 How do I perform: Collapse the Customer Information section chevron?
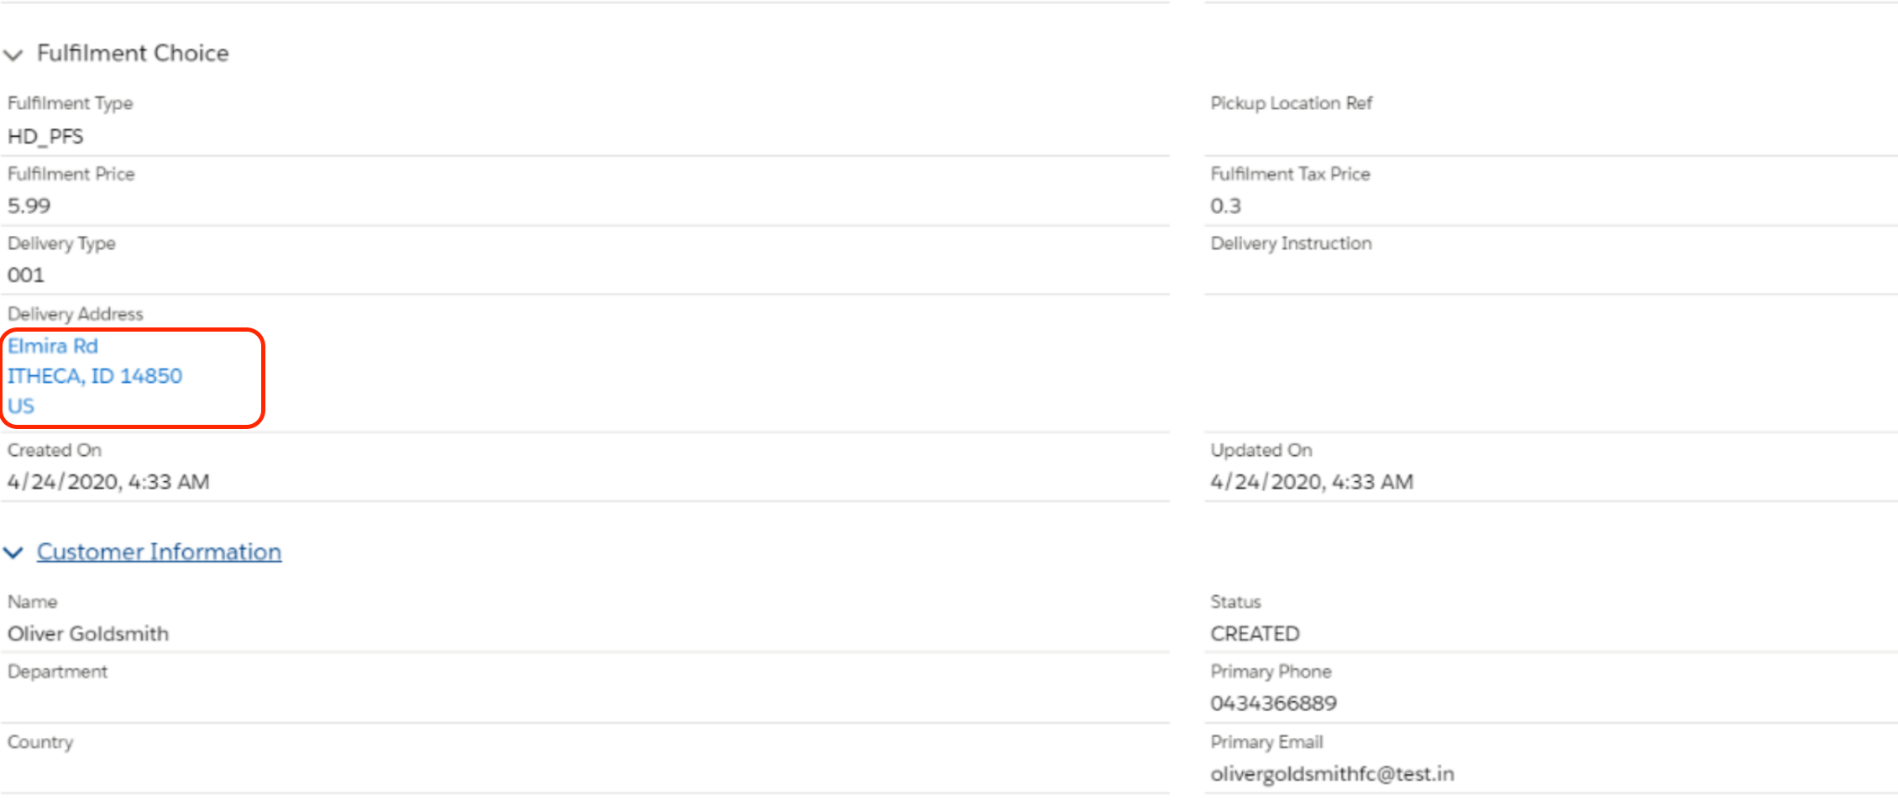point(13,552)
